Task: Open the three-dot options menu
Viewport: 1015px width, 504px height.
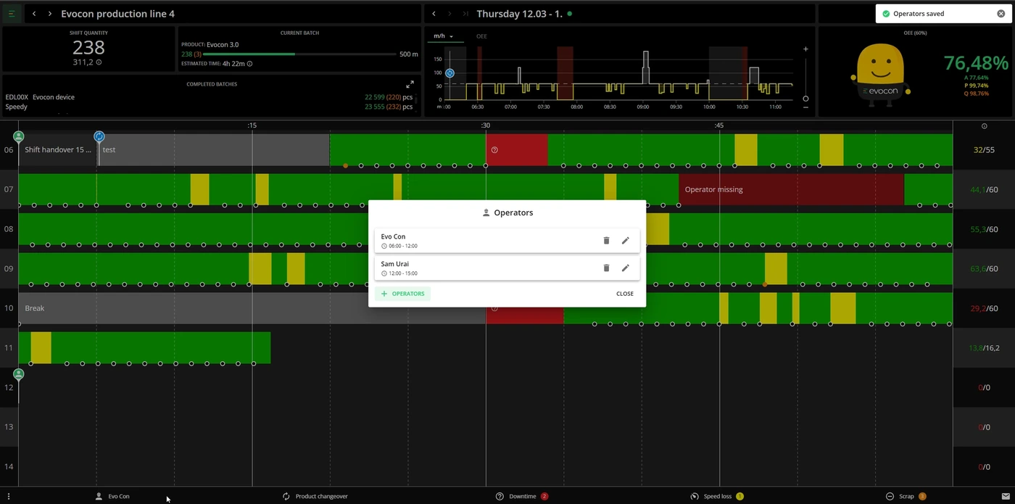Action: pos(9,496)
